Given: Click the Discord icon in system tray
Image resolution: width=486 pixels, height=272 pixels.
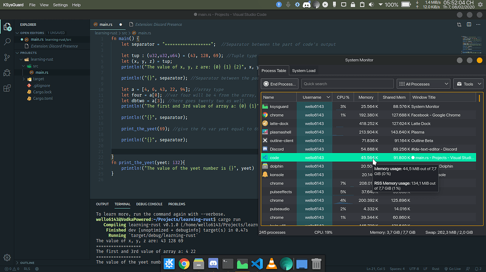Looking at the screenshot, I should click(307, 5).
